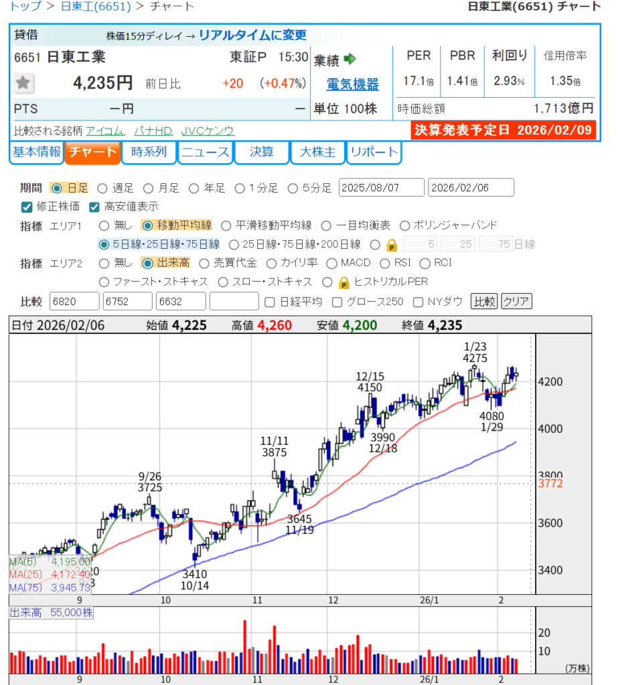Click the padlock icon next to ヒストリカルPER
Image resolution: width=618 pixels, height=685 pixels.
tap(343, 282)
